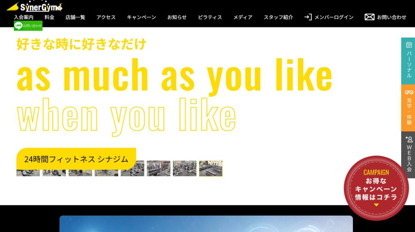
Task: Go to 店舗一覧 page
Action: tap(75, 17)
